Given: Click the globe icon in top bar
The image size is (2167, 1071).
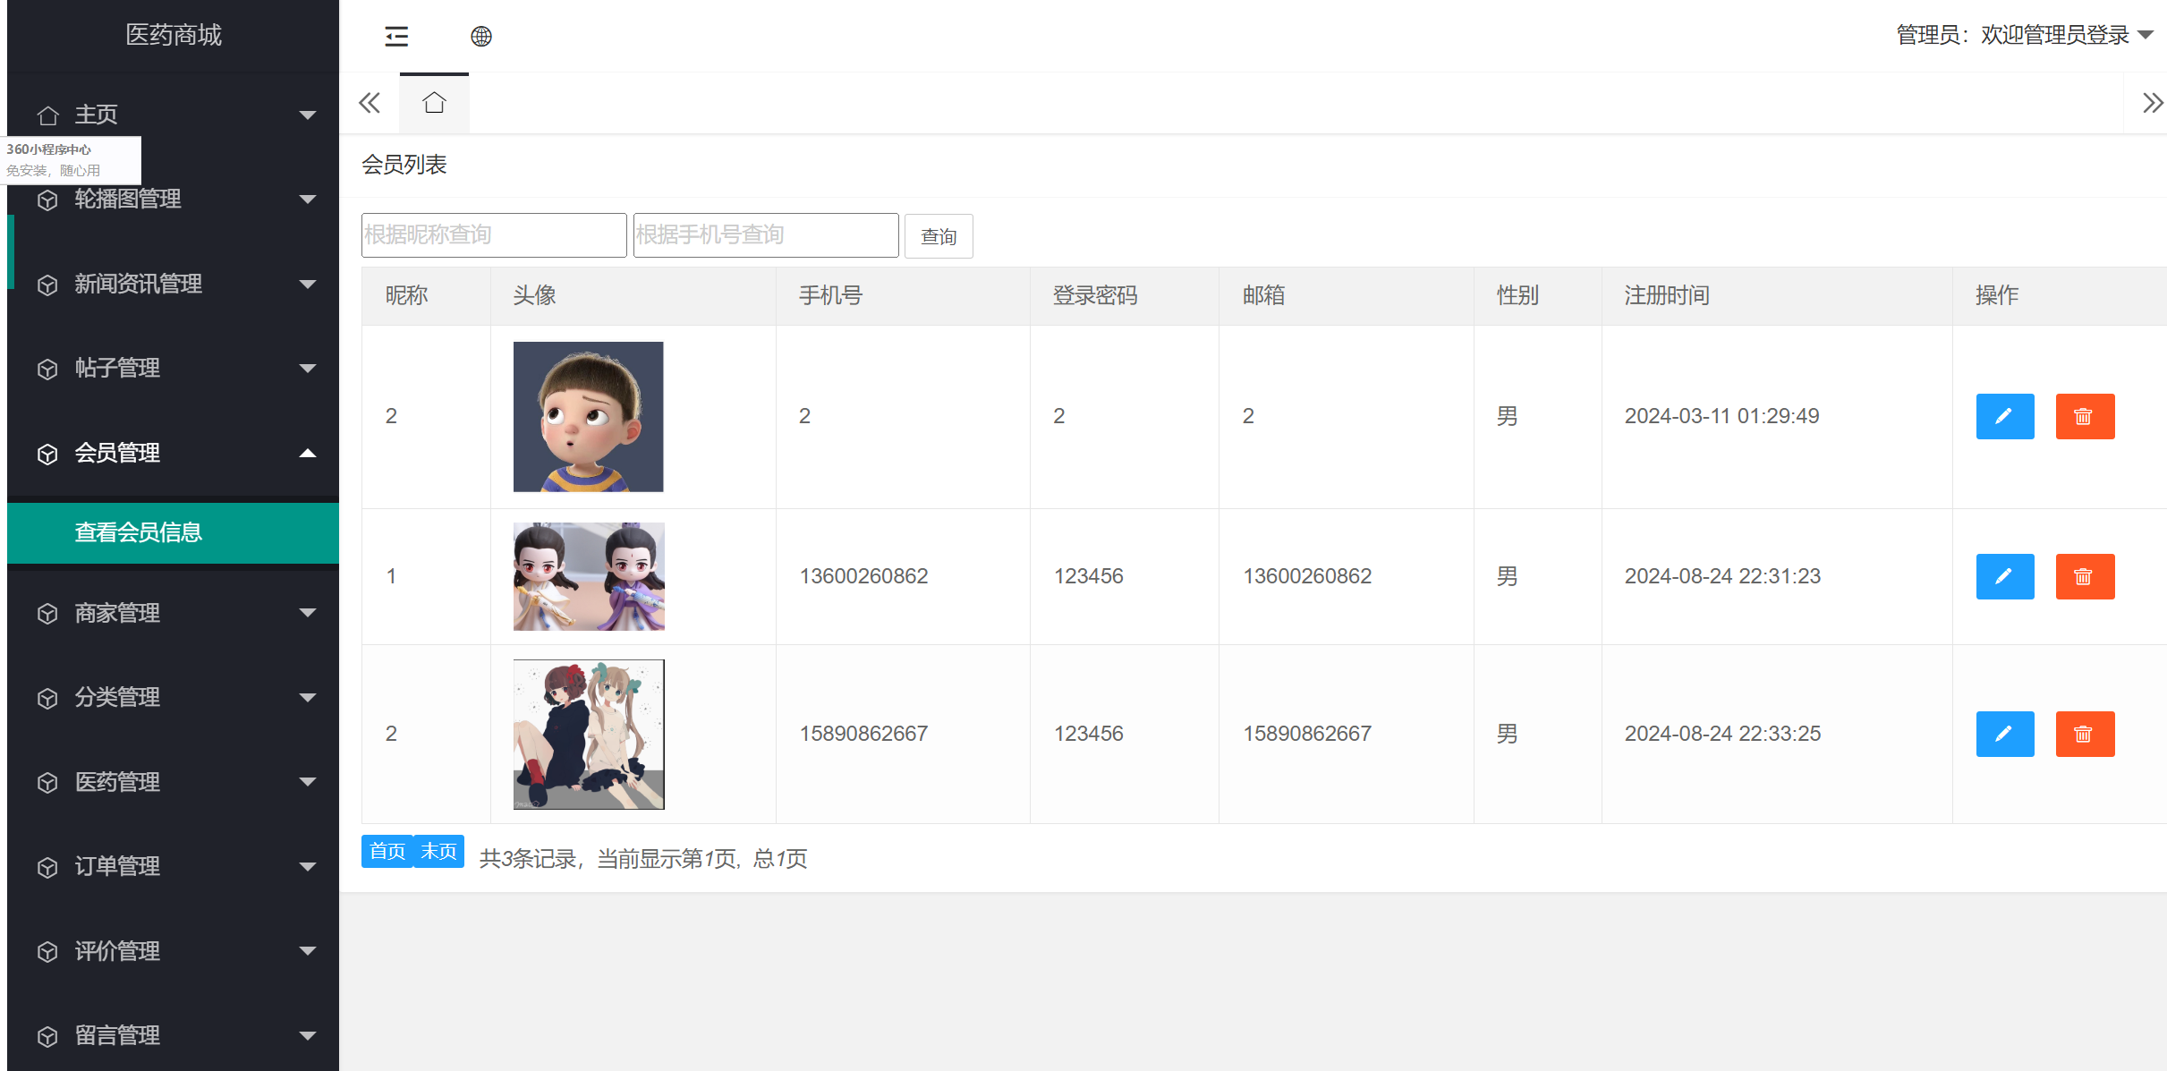Looking at the screenshot, I should pyautogui.click(x=481, y=36).
